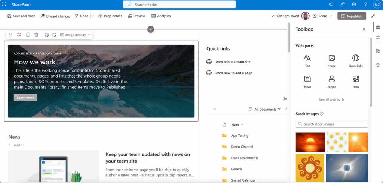The width and height of the screenshot is (383, 183).
Task: Open web part properties via sliders icon
Action: (x=19, y=35)
